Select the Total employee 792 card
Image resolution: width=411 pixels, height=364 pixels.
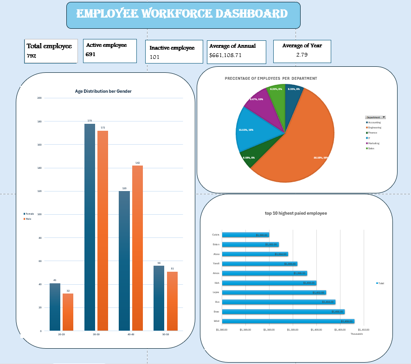click(50, 51)
